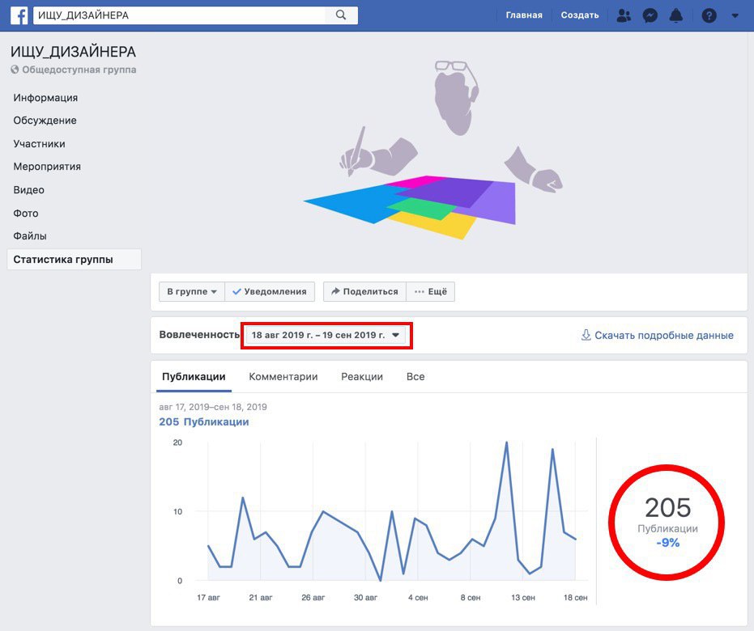Screen dimensions: 754x631
Task: Download detailed data via Скачать подробные данные
Action: click(x=657, y=335)
